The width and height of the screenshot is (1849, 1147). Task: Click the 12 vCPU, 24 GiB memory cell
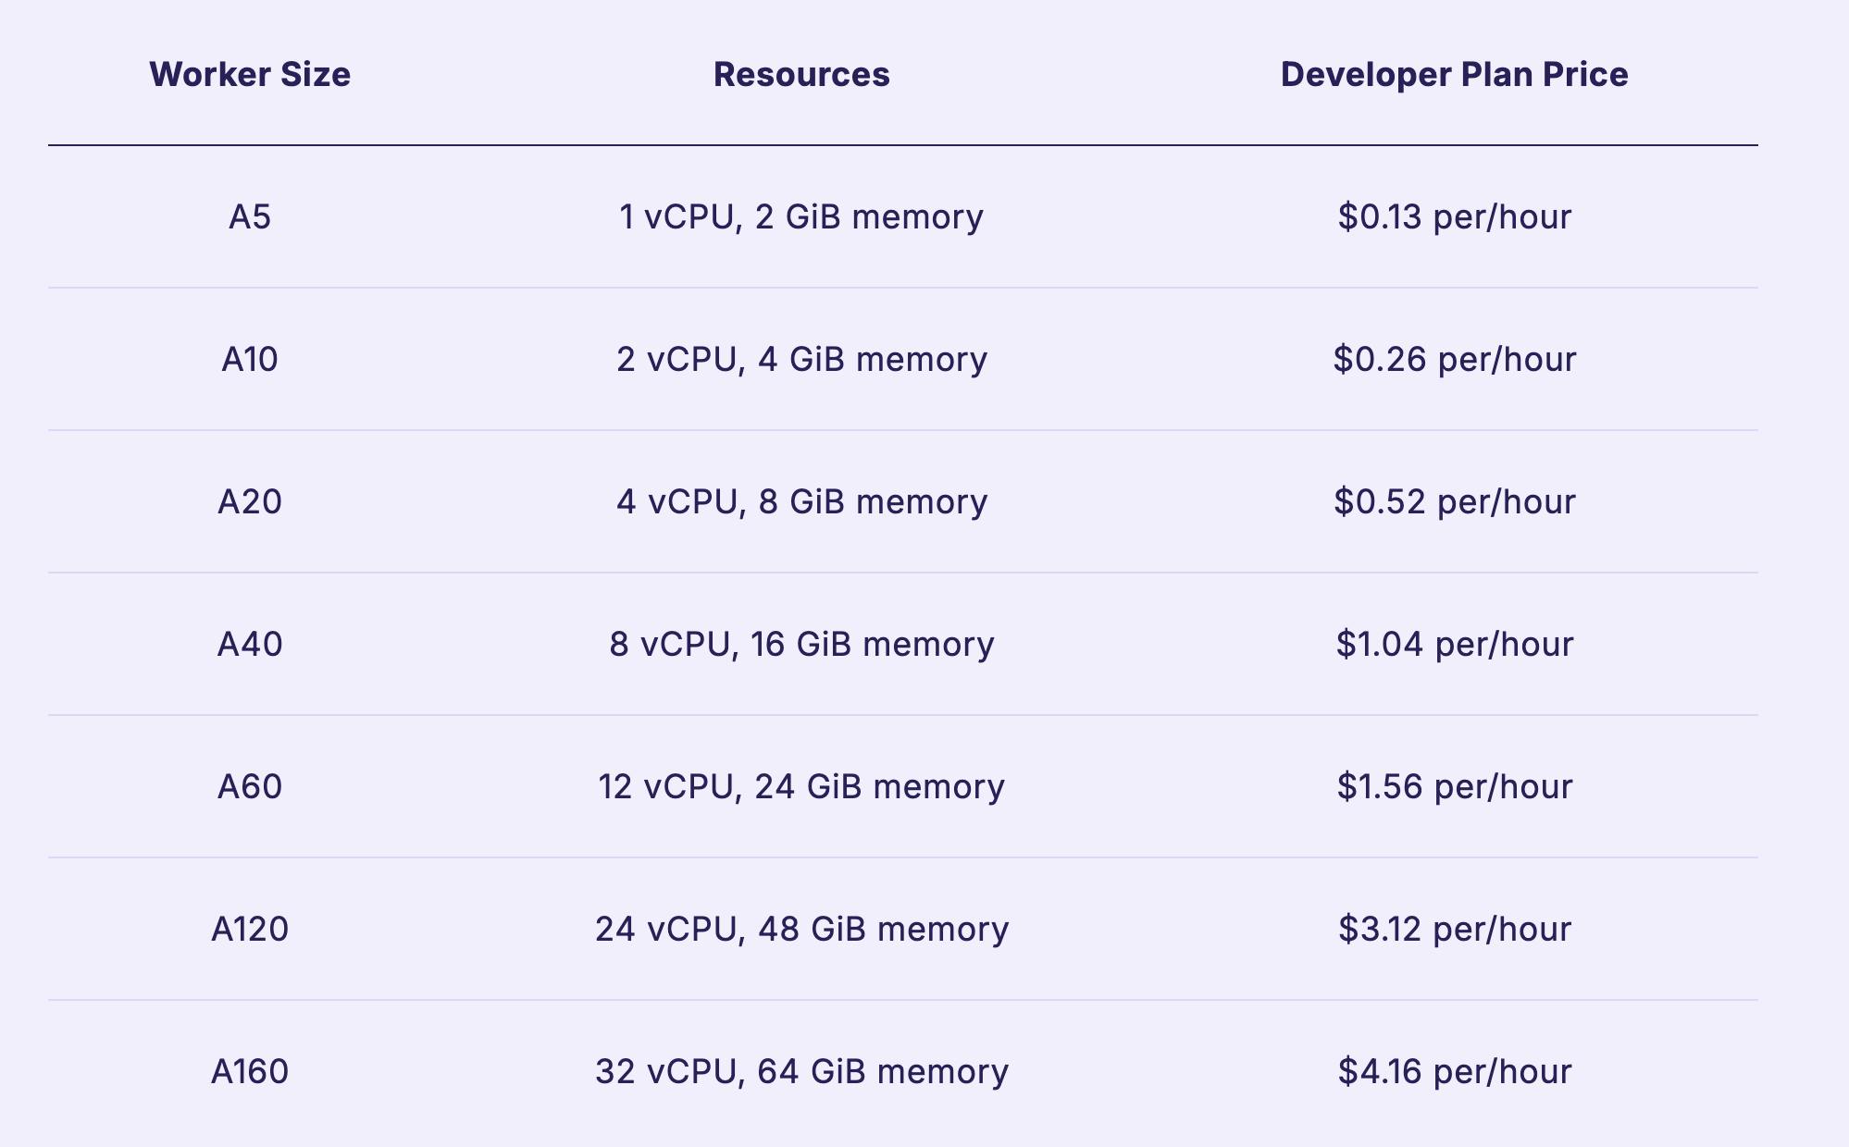pos(801,787)
